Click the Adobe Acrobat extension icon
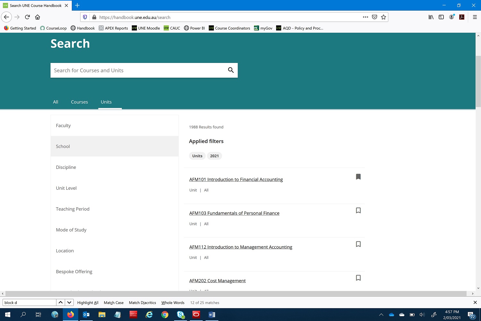 point(462,17)
